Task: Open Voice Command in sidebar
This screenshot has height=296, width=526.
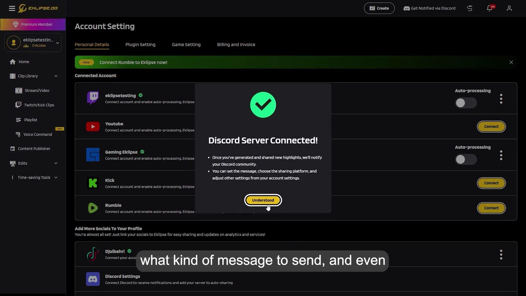Action: pos(33,134)
